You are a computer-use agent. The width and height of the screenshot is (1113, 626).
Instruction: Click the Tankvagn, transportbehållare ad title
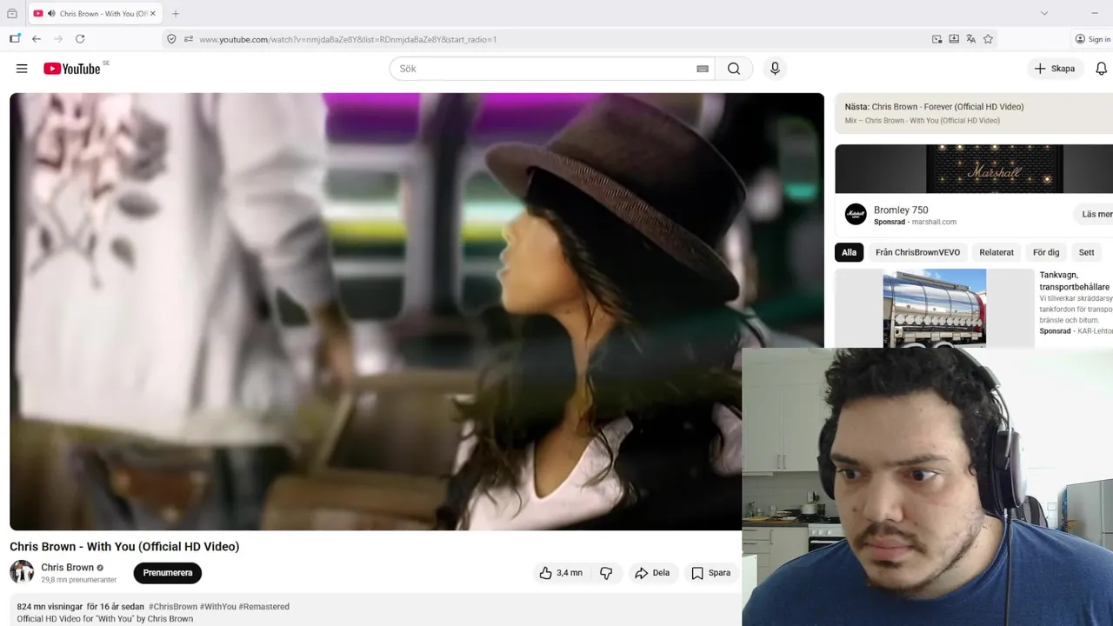click(1075, 281)
